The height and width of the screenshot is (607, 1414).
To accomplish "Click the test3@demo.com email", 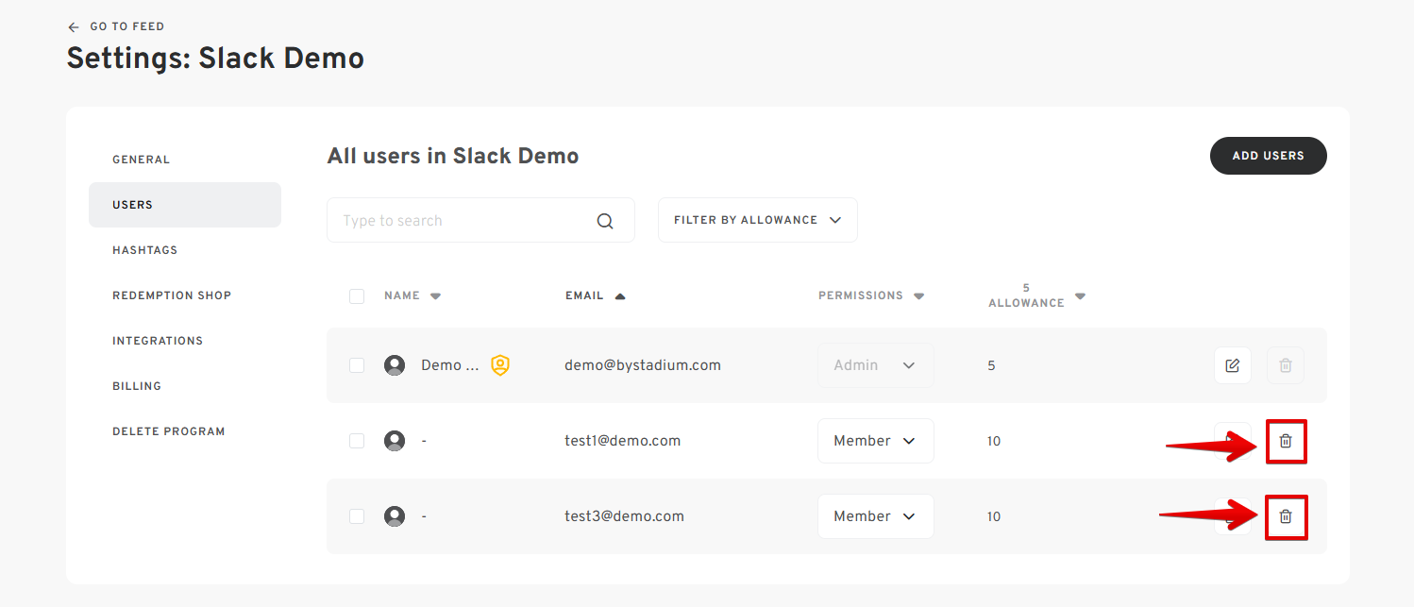I will [x=624, y=516].
